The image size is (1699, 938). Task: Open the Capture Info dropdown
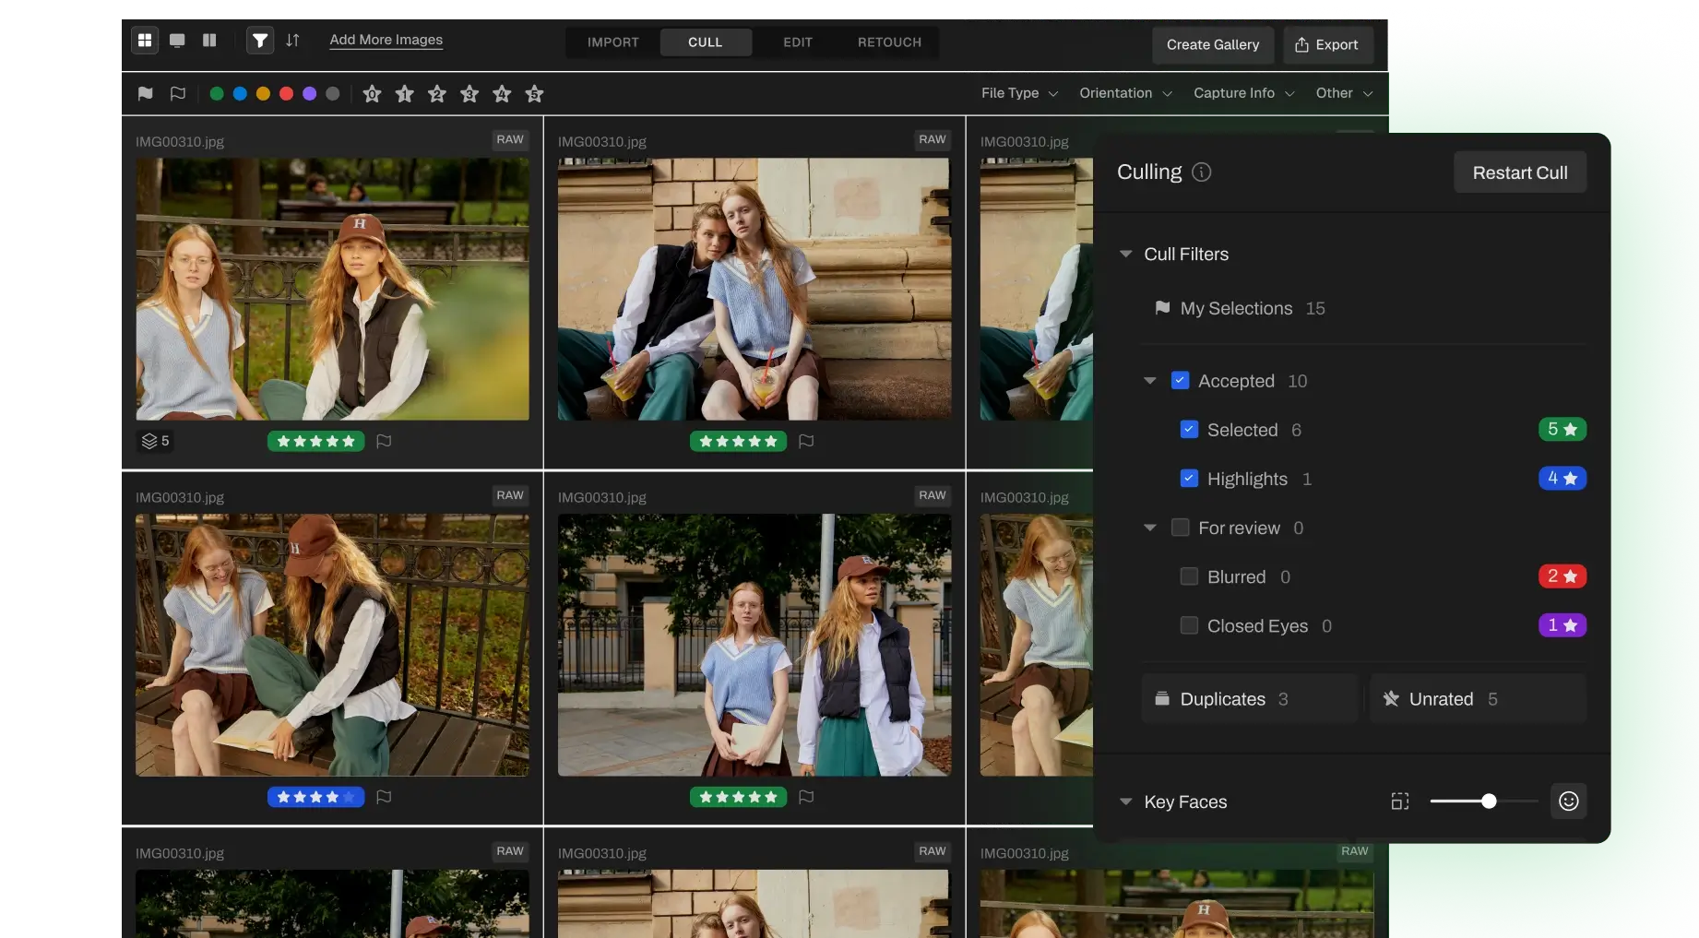[1243, 93]
